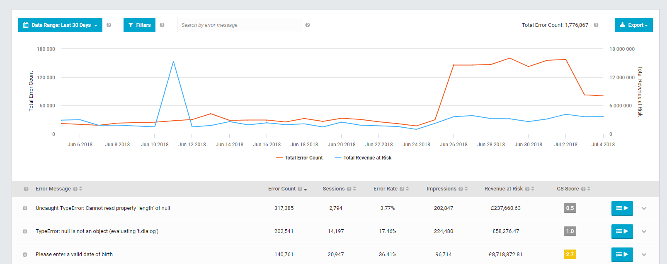Sort table by Error Message column
This screenshot has width=667, height=264.
tap(81, 189)
